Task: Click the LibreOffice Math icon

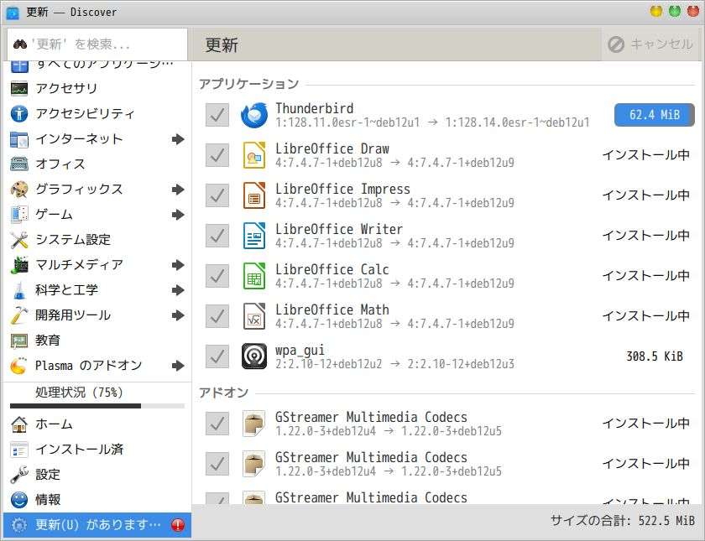Action: click(254, 316)
